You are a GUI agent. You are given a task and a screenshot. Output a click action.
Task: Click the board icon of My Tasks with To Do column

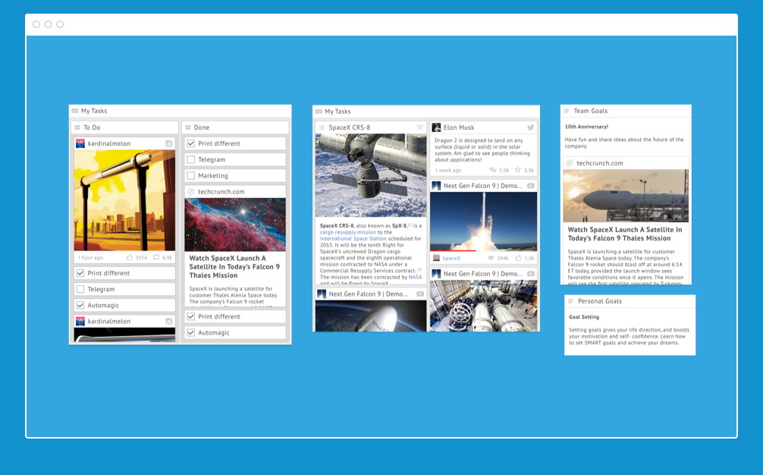(75, 111)
